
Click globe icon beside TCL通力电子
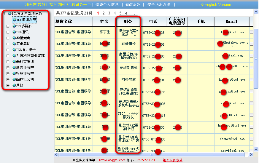[14, 50]
